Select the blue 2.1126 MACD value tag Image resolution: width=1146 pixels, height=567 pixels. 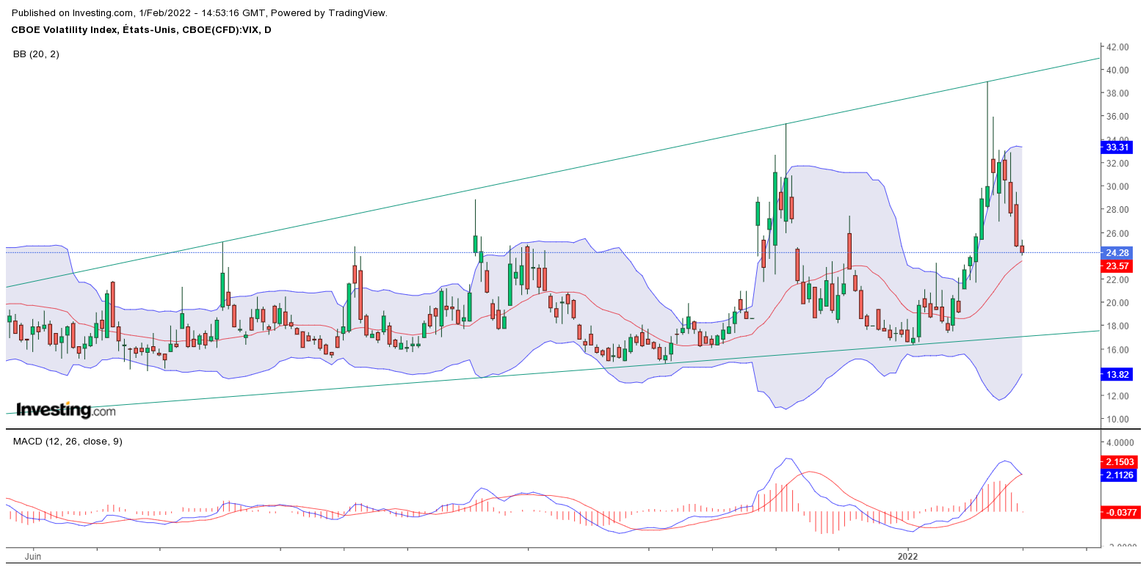pos(1120,475)
